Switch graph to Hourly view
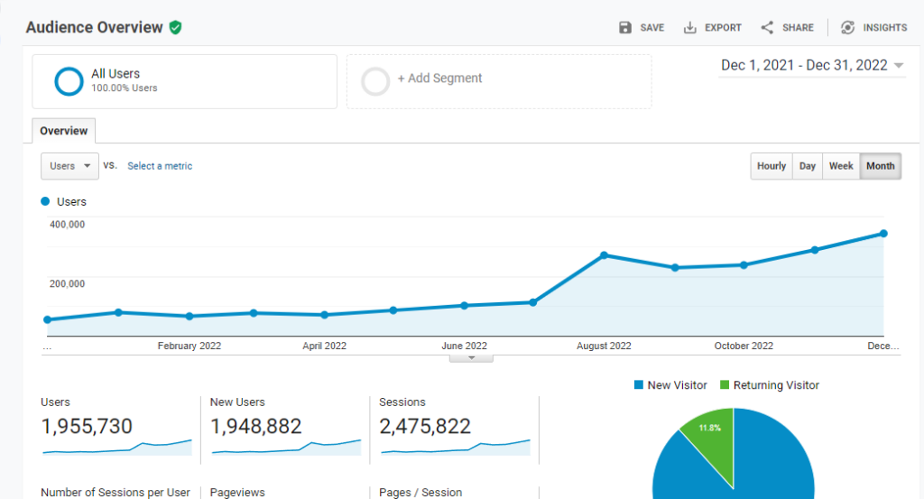Viewport: 924px width, 499px height. tap(772, 166)
